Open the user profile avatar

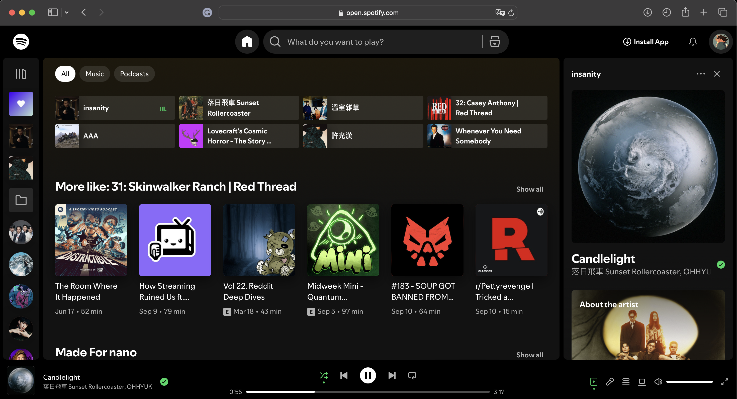pos(720,42)
